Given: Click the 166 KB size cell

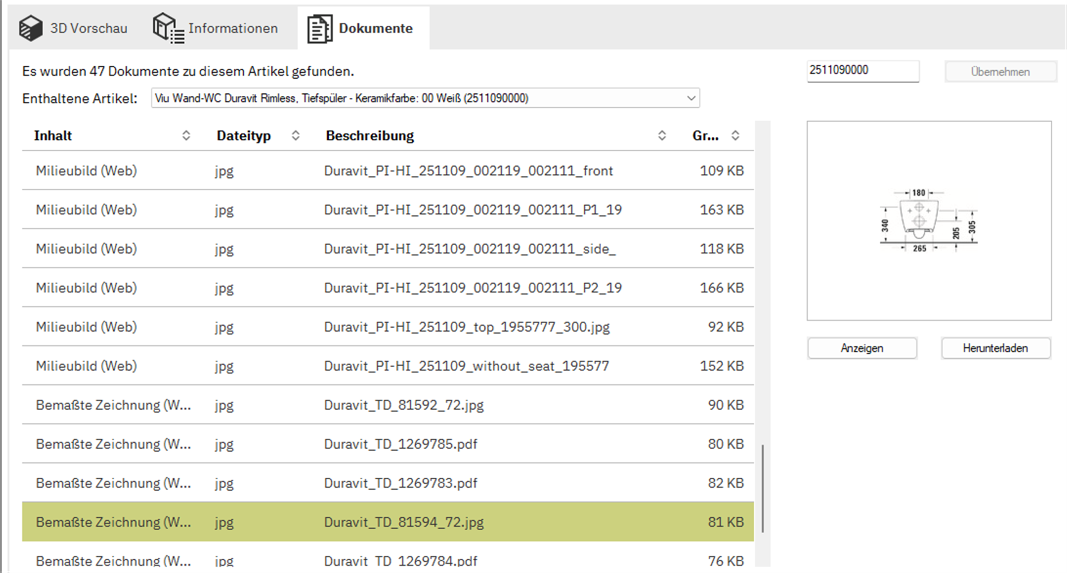Looking at the screenshot, I should [x=722, y=288].
